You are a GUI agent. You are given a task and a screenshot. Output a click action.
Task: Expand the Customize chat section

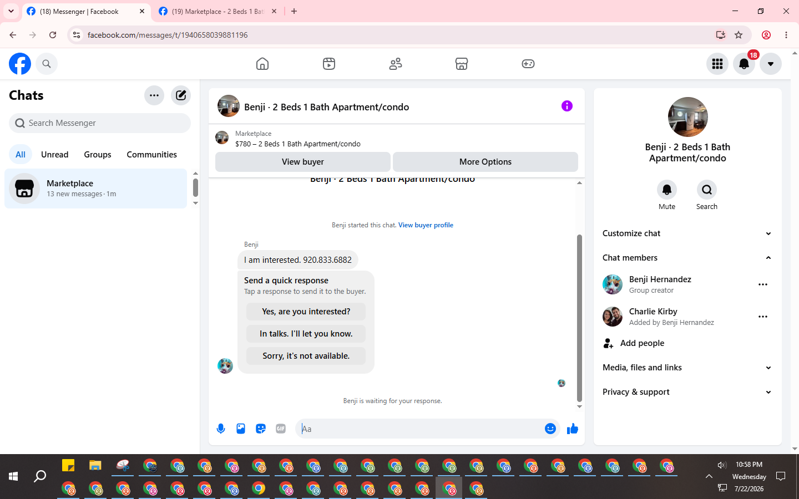[x=687, y=233]
